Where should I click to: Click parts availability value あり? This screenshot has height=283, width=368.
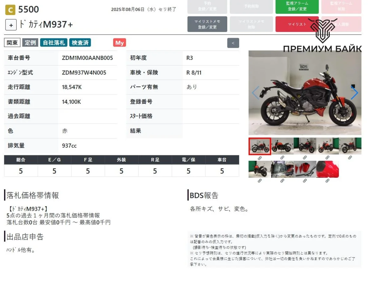point(192,87)
